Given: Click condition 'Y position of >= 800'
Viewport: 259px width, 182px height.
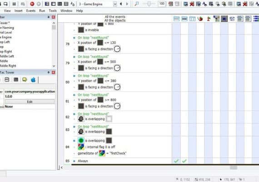Looking at the screenshot, I should pyautogui.click(x=97, y=100).
